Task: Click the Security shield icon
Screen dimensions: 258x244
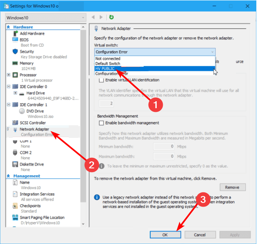Action: [x=15, y=52]
